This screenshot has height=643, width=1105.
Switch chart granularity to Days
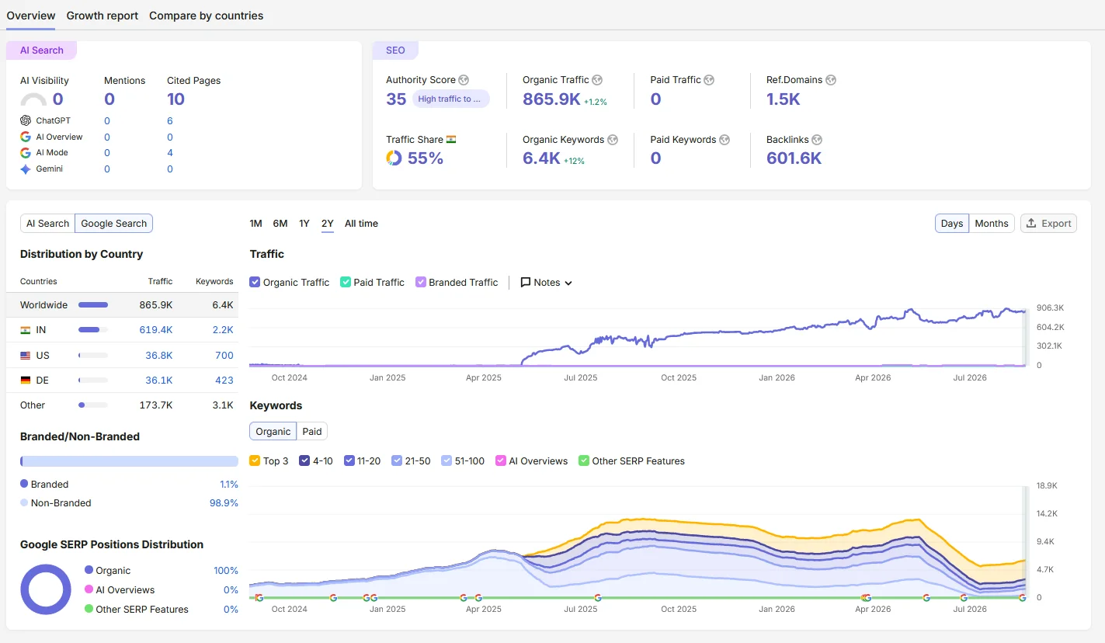tap(952, 224)
